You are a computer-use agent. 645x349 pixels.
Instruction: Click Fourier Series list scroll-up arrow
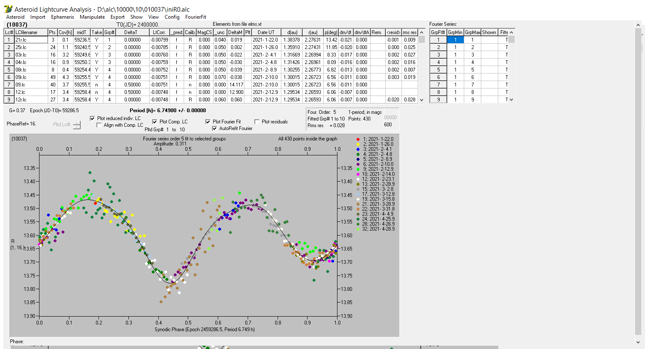click(x=512, y=32)
